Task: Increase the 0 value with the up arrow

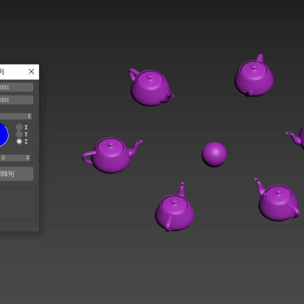Action: click(x=28, y=156)
